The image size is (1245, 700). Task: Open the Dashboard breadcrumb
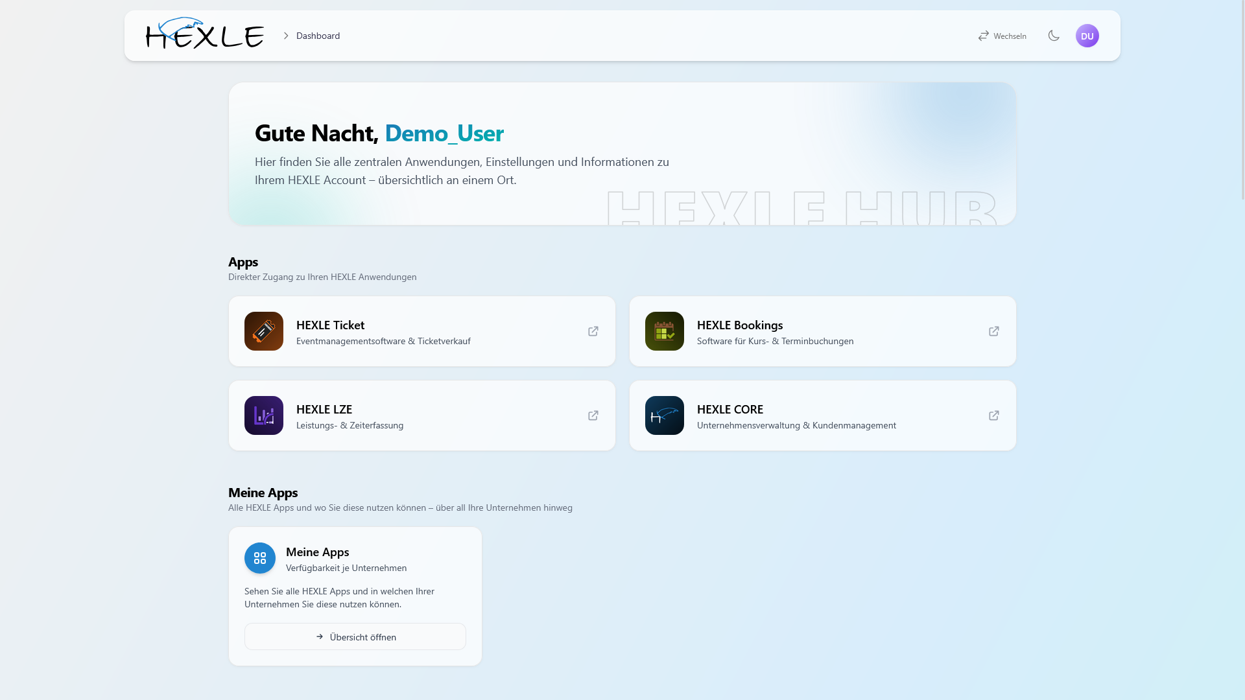318,36
